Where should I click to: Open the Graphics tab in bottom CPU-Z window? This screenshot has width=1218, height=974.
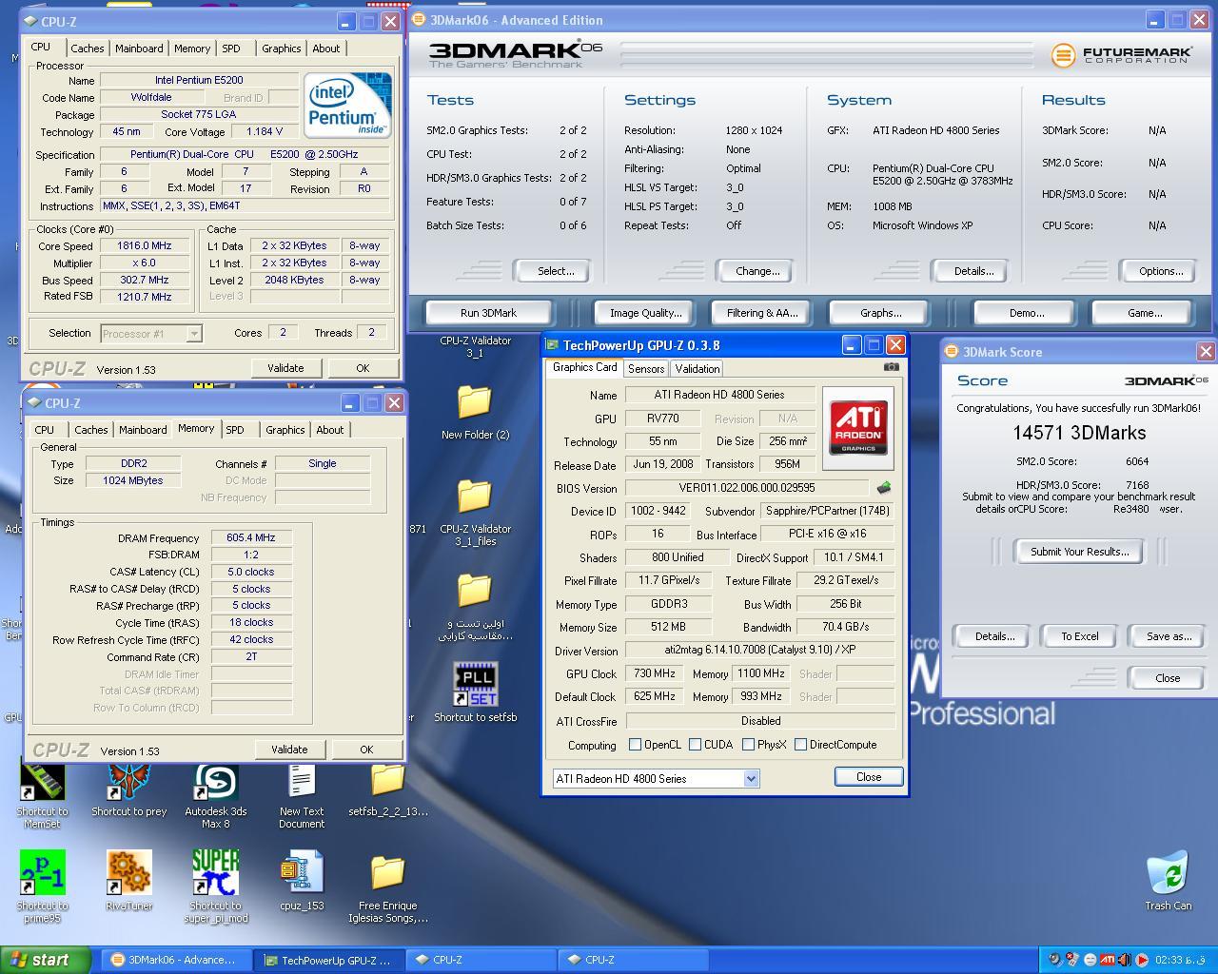tap(285, 430)
